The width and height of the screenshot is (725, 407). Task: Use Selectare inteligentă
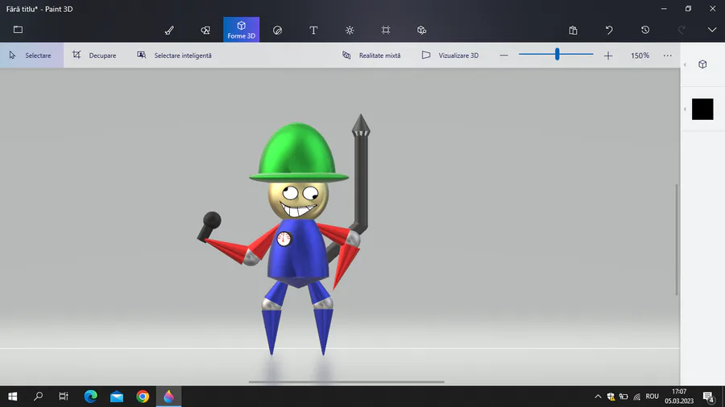174,55
